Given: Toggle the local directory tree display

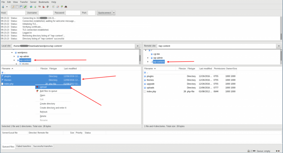Looking at the screenshot, I should (17, 7).
